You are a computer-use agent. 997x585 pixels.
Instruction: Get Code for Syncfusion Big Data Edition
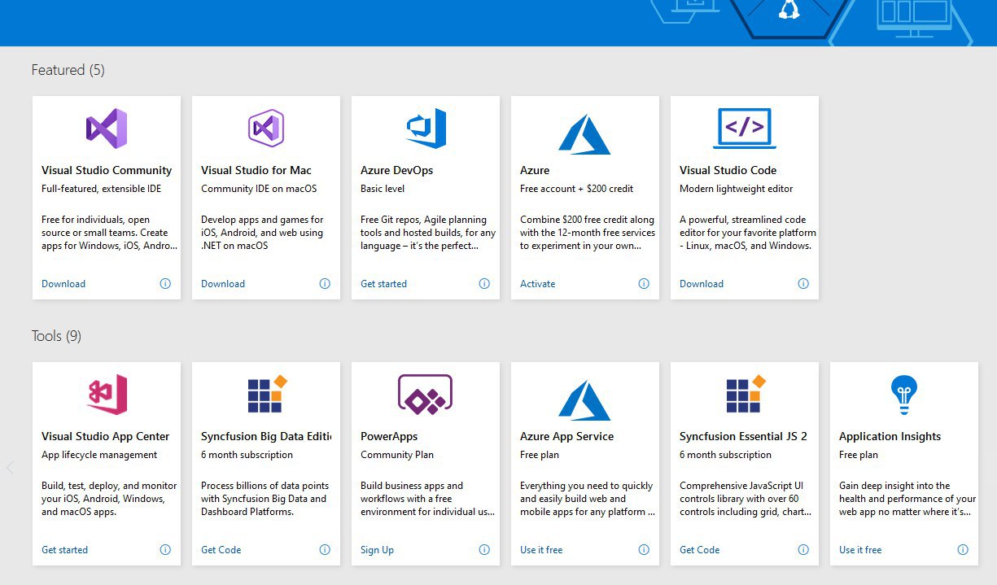pos(221,550)
